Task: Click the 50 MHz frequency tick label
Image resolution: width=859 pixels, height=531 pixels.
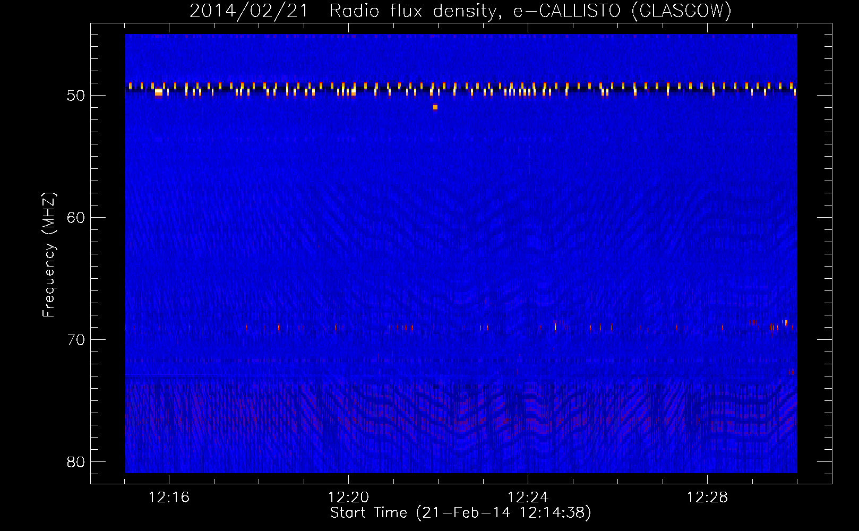Action: click(76, 96)
